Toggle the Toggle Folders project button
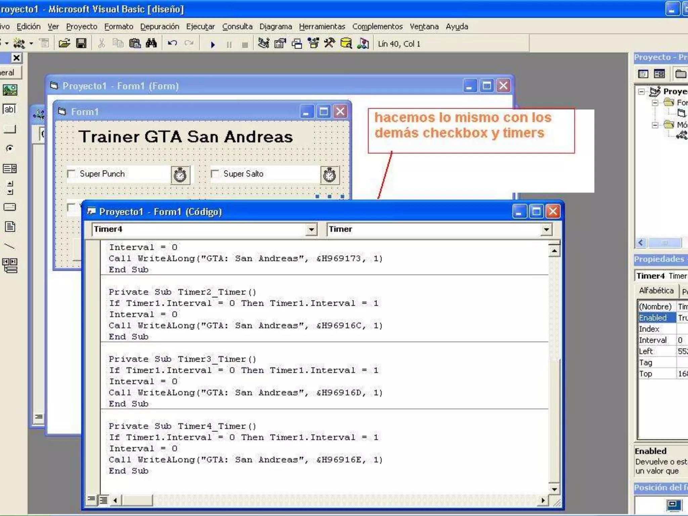This screenshot has width=688, height=516. point(680,74)
